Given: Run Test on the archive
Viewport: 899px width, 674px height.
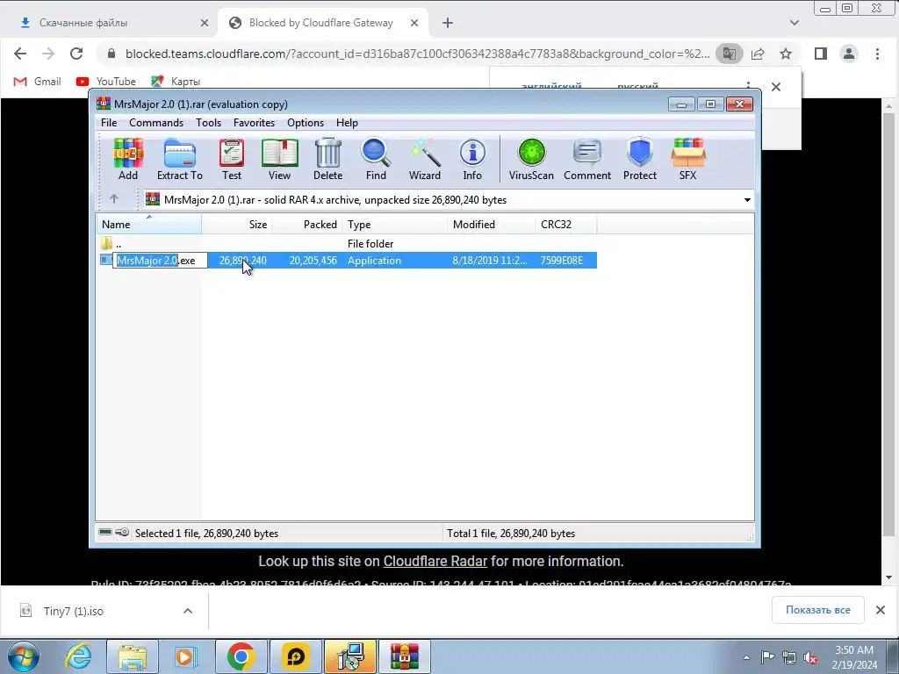Looking at the screenshot, I should tap(232, 160).
